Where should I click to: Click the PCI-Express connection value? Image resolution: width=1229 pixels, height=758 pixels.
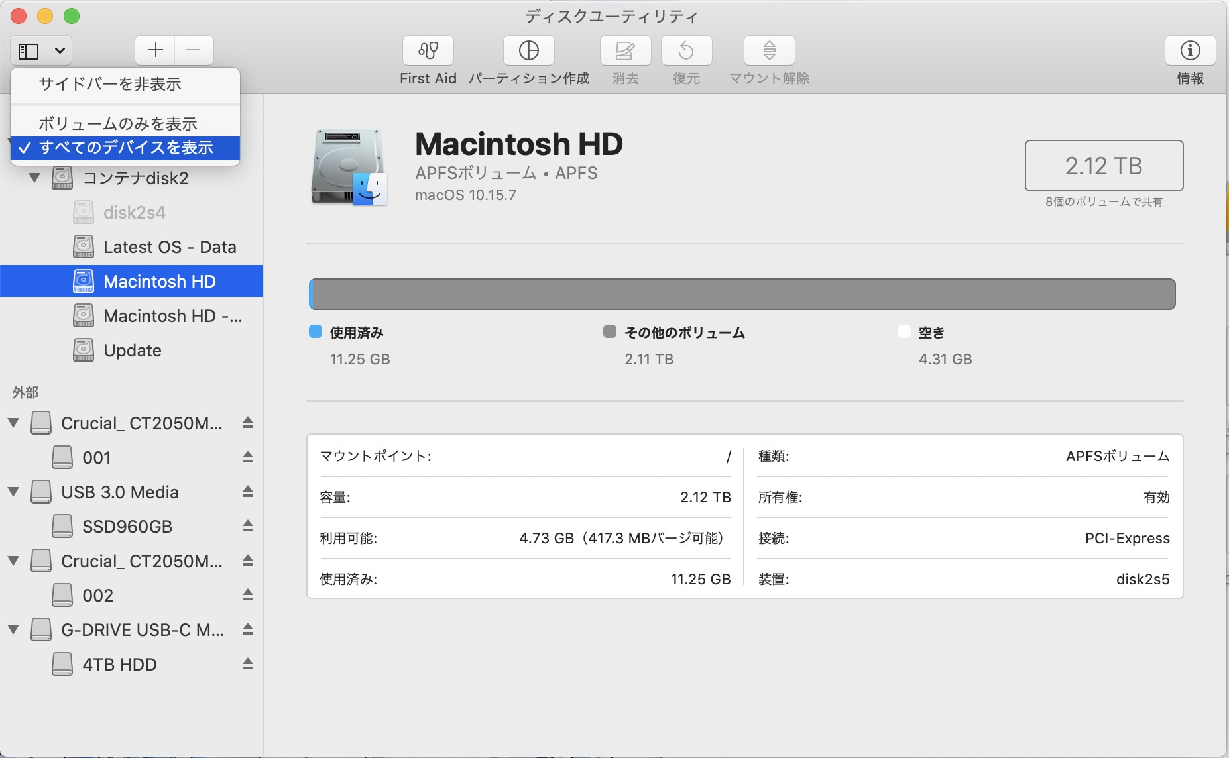pos(1127,538)
